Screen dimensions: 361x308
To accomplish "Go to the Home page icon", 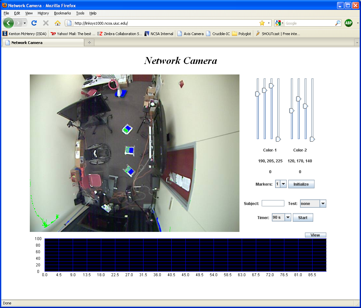I will click(58, 23).
